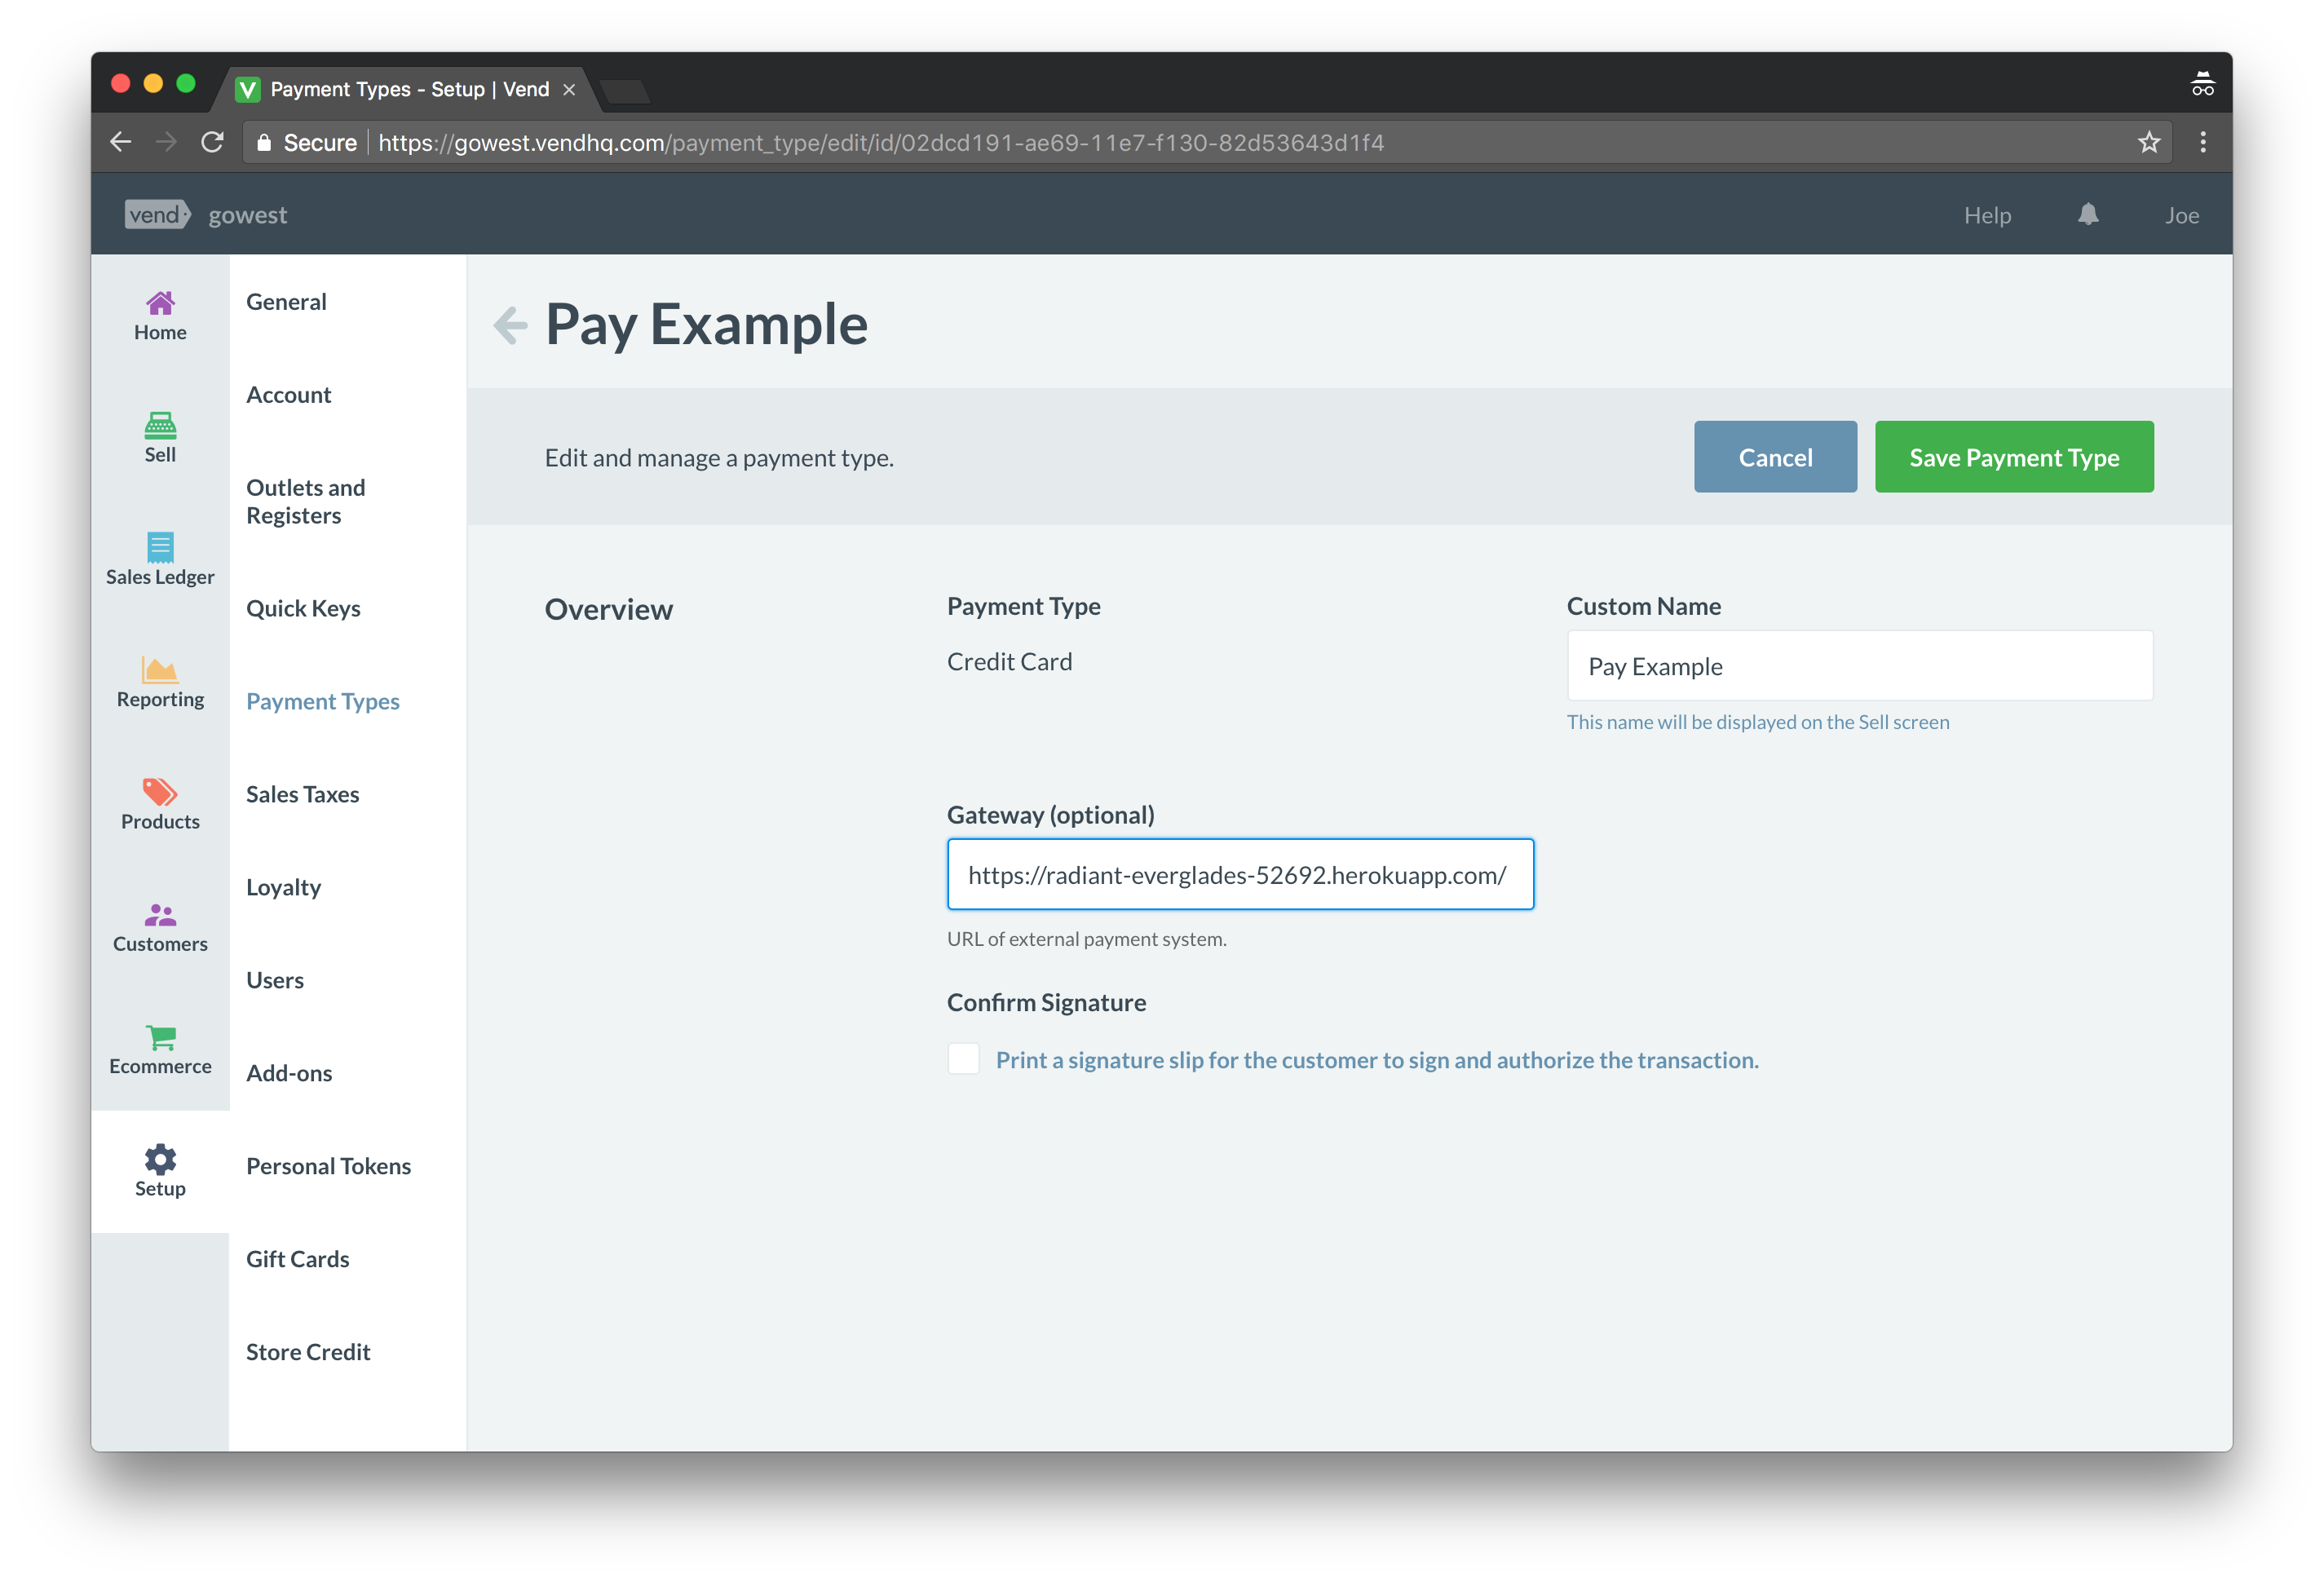
Task: Open Chrome three-dot menu
Action: coord(2202,143)
